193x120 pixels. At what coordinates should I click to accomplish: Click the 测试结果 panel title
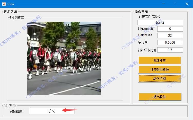point(10,106)
